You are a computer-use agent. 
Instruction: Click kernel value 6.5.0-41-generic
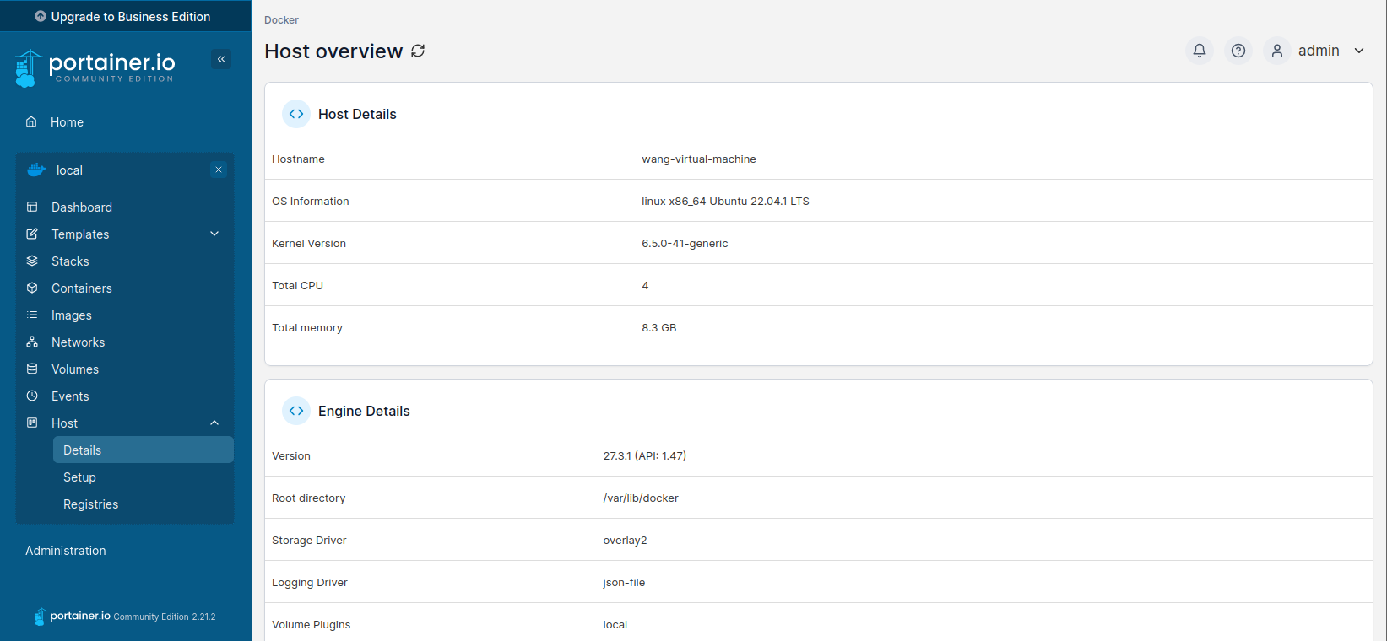click(685, 243)
